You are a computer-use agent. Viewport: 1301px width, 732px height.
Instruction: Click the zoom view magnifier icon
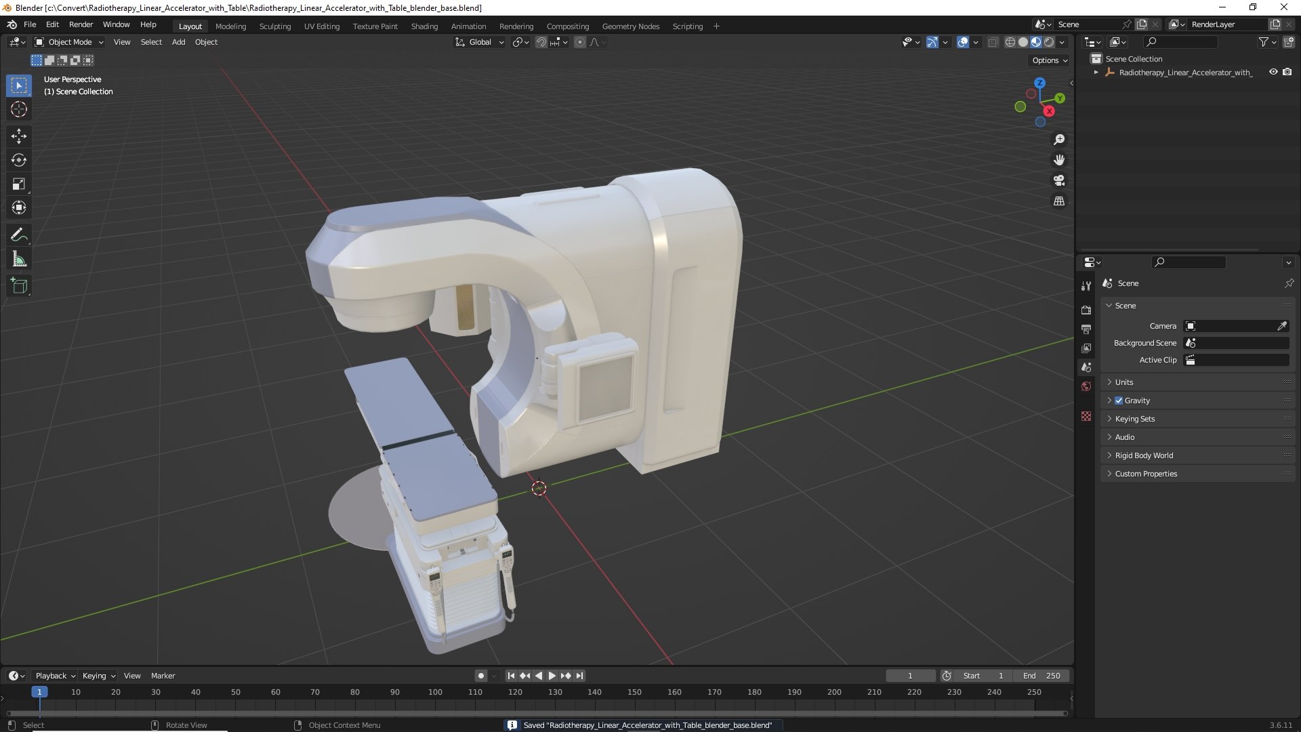(x=1059, y=140)
